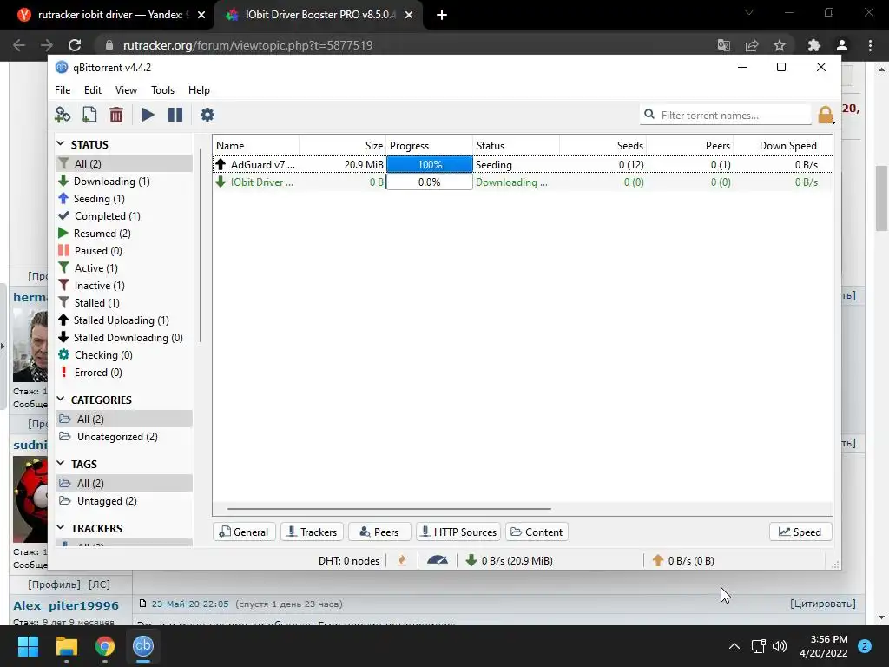Screen dimensions: 889x667
Task: Click the Add torrent file toolbar icon
Action: [x=89, y=115]
